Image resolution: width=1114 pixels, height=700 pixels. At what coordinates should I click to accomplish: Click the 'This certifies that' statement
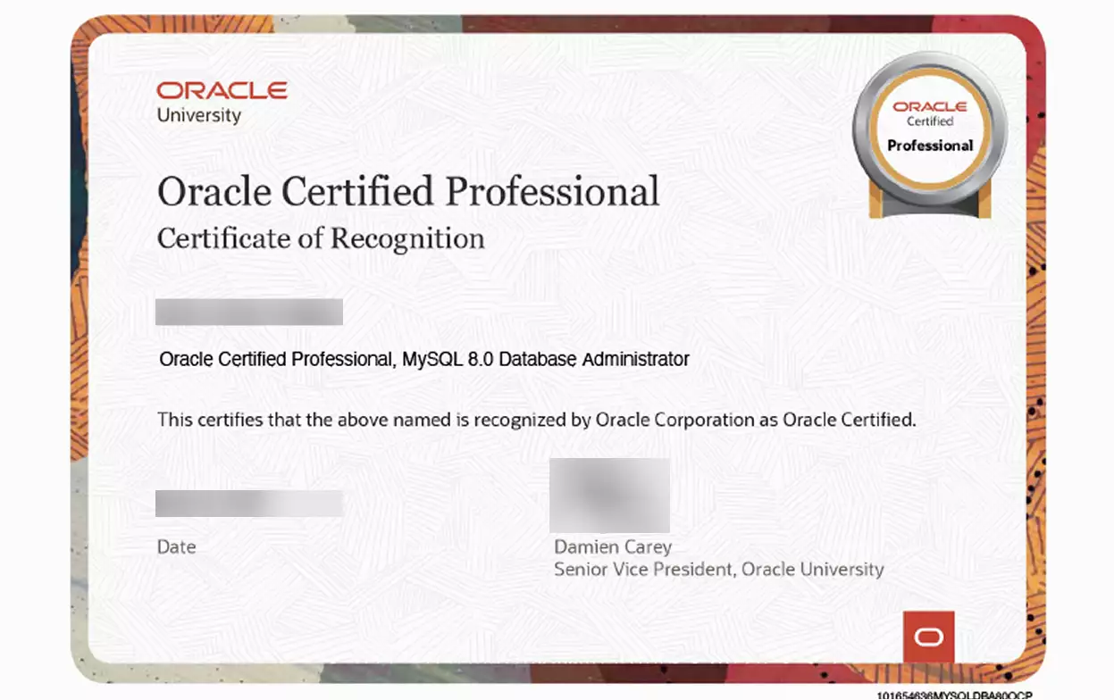(x=537, y=420)
